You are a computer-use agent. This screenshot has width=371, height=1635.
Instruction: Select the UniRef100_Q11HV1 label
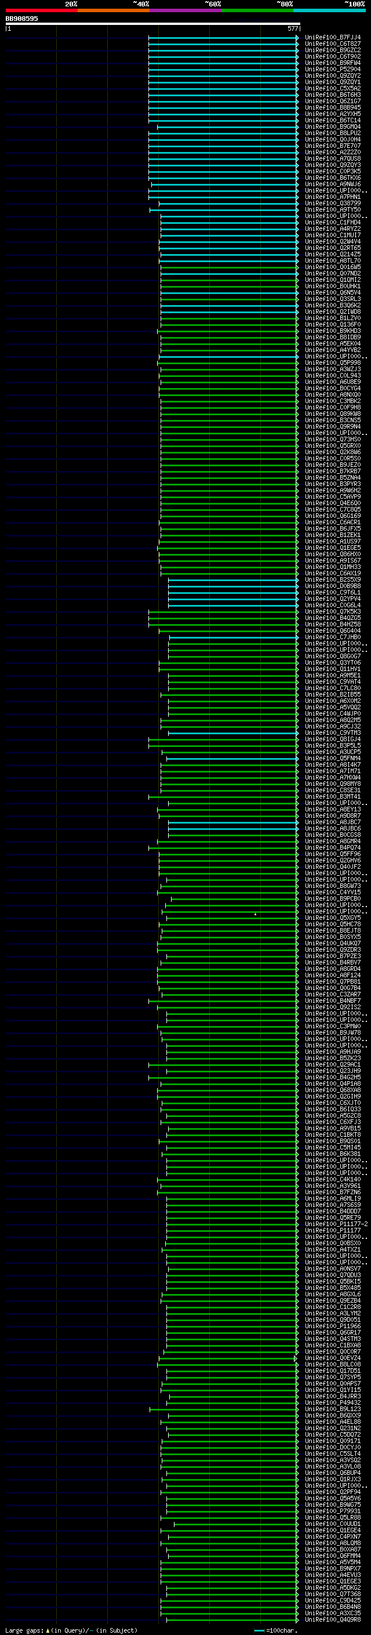(332, 669)
